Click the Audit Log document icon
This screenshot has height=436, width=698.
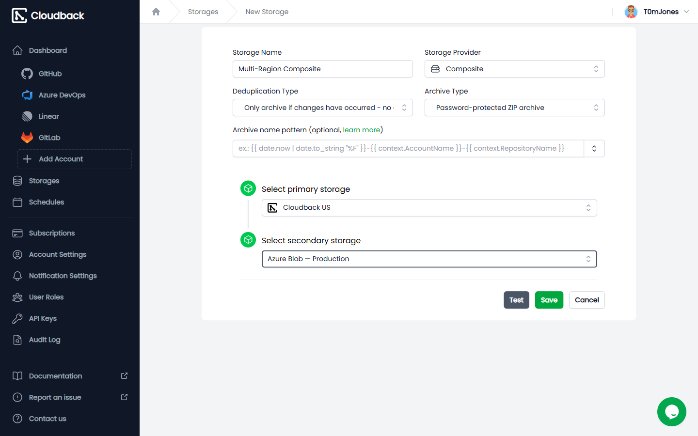(17, 340)
